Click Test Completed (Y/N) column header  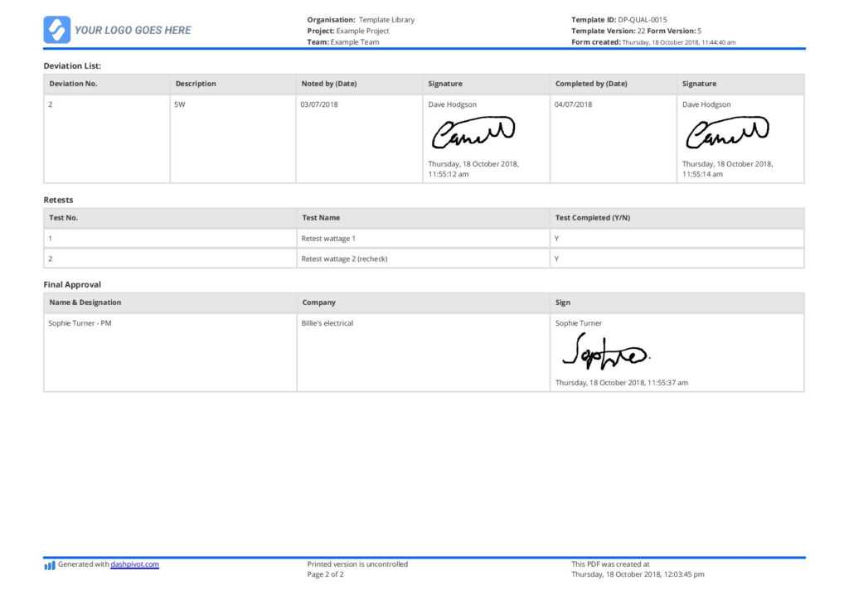pos(591,217)
